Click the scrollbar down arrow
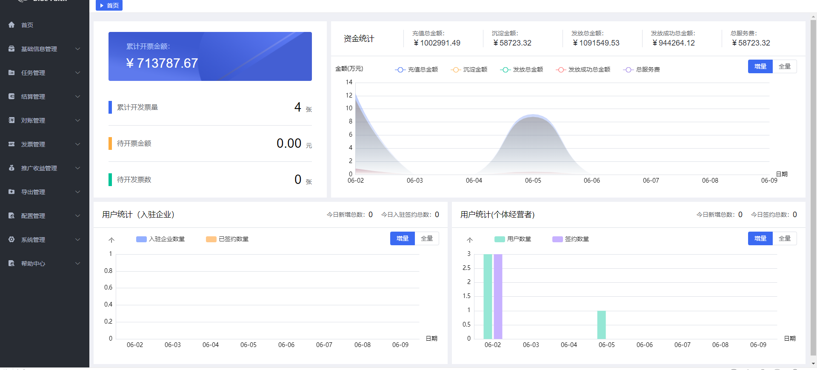This screenshot has width=817, height=370. click(814, 364)
